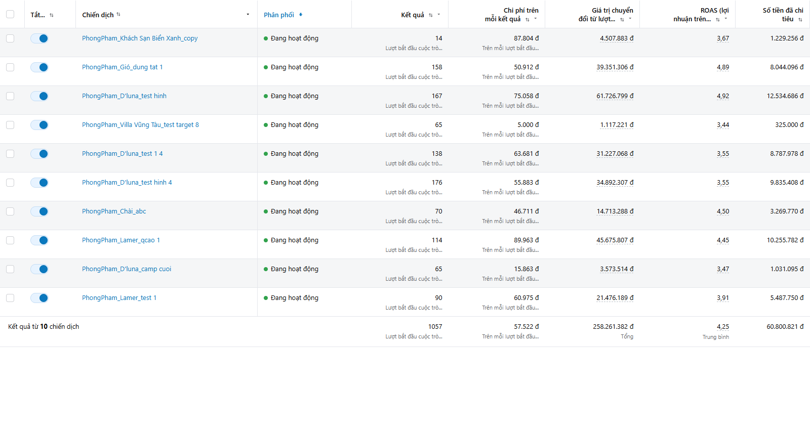Tick the select-all checkbox in header

pos(10,14)
